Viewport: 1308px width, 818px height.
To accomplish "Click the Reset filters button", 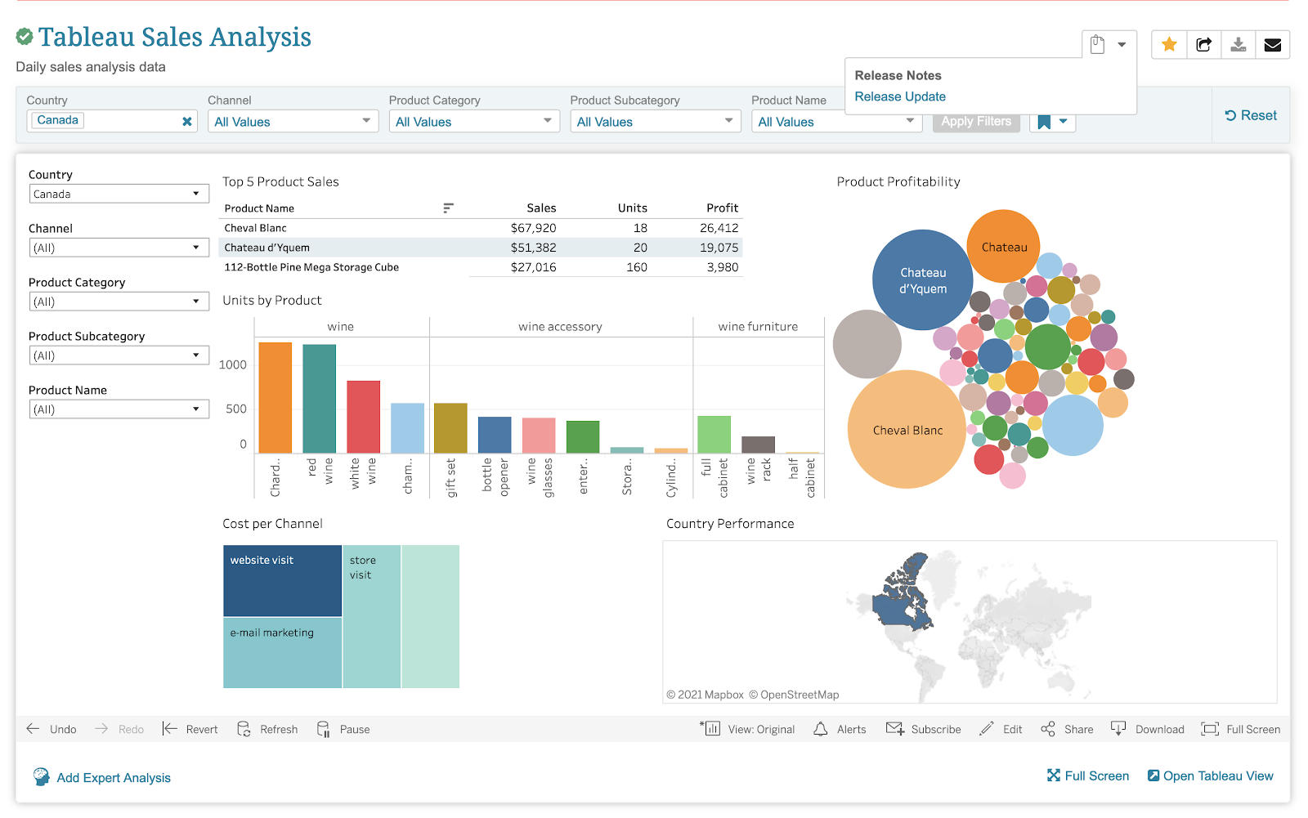I will [x=1251, y=115].
